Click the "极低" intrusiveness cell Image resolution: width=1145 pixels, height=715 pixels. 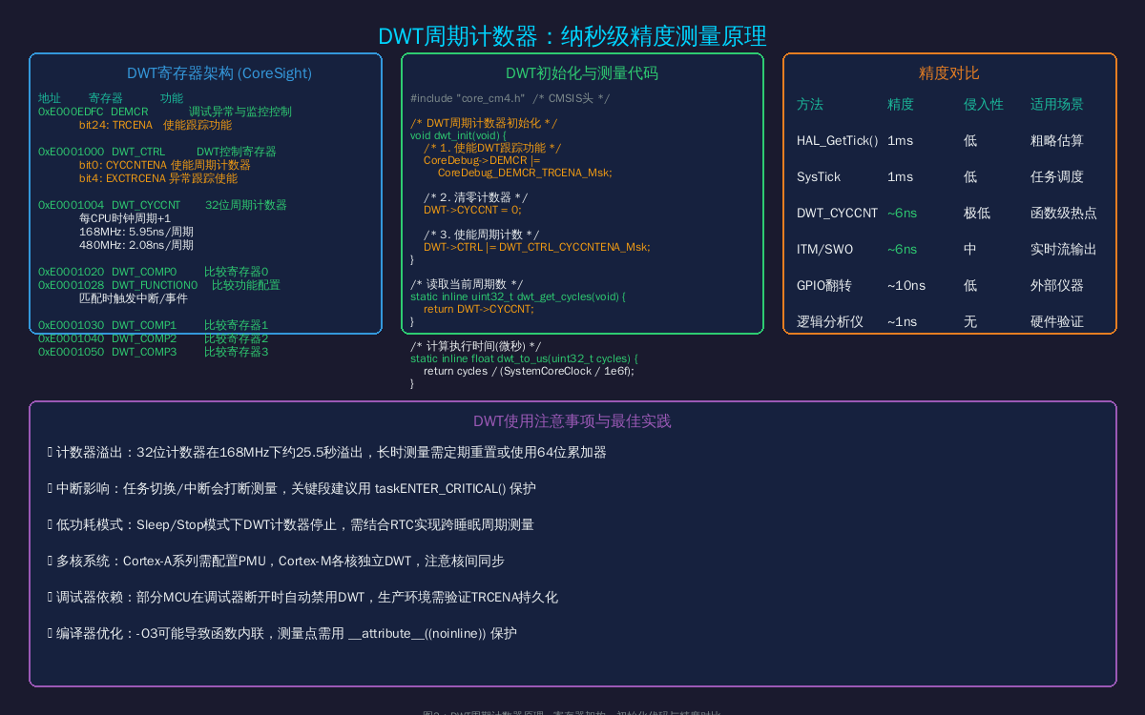[x=977, y=214]
